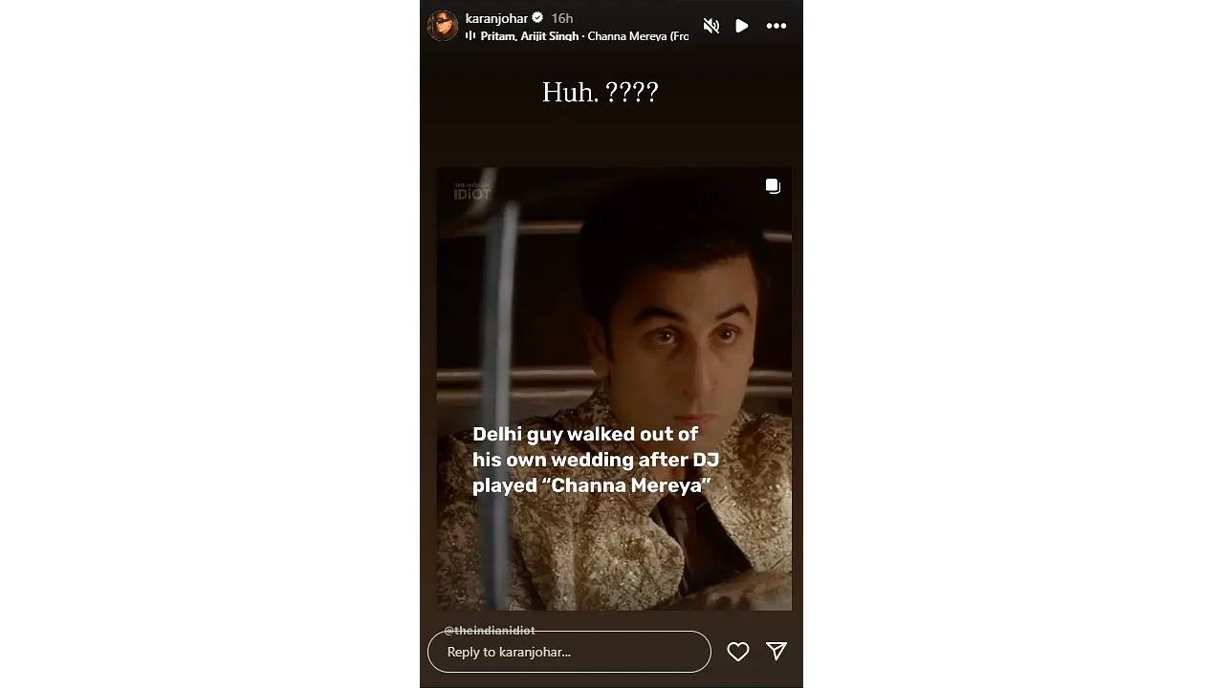Open karanjohar's profile picture avatar
Screen dimensions: 1224x688
coord(442,26)
